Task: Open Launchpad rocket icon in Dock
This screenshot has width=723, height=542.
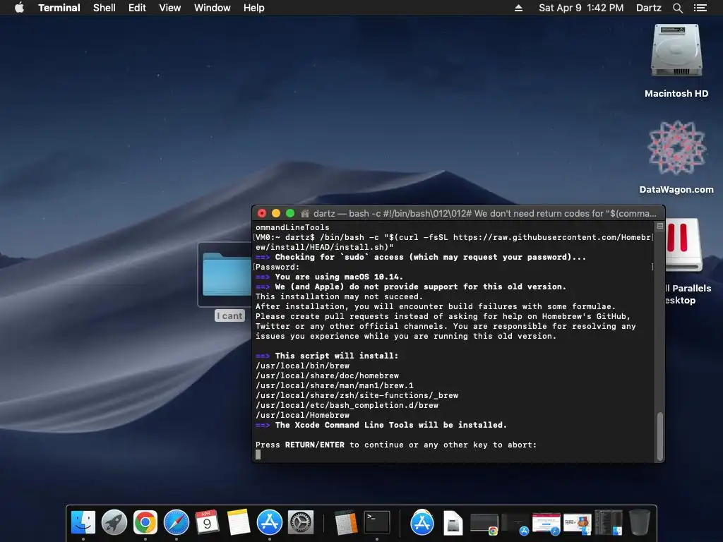Action: pyautogui.click(x=114, y=522)
